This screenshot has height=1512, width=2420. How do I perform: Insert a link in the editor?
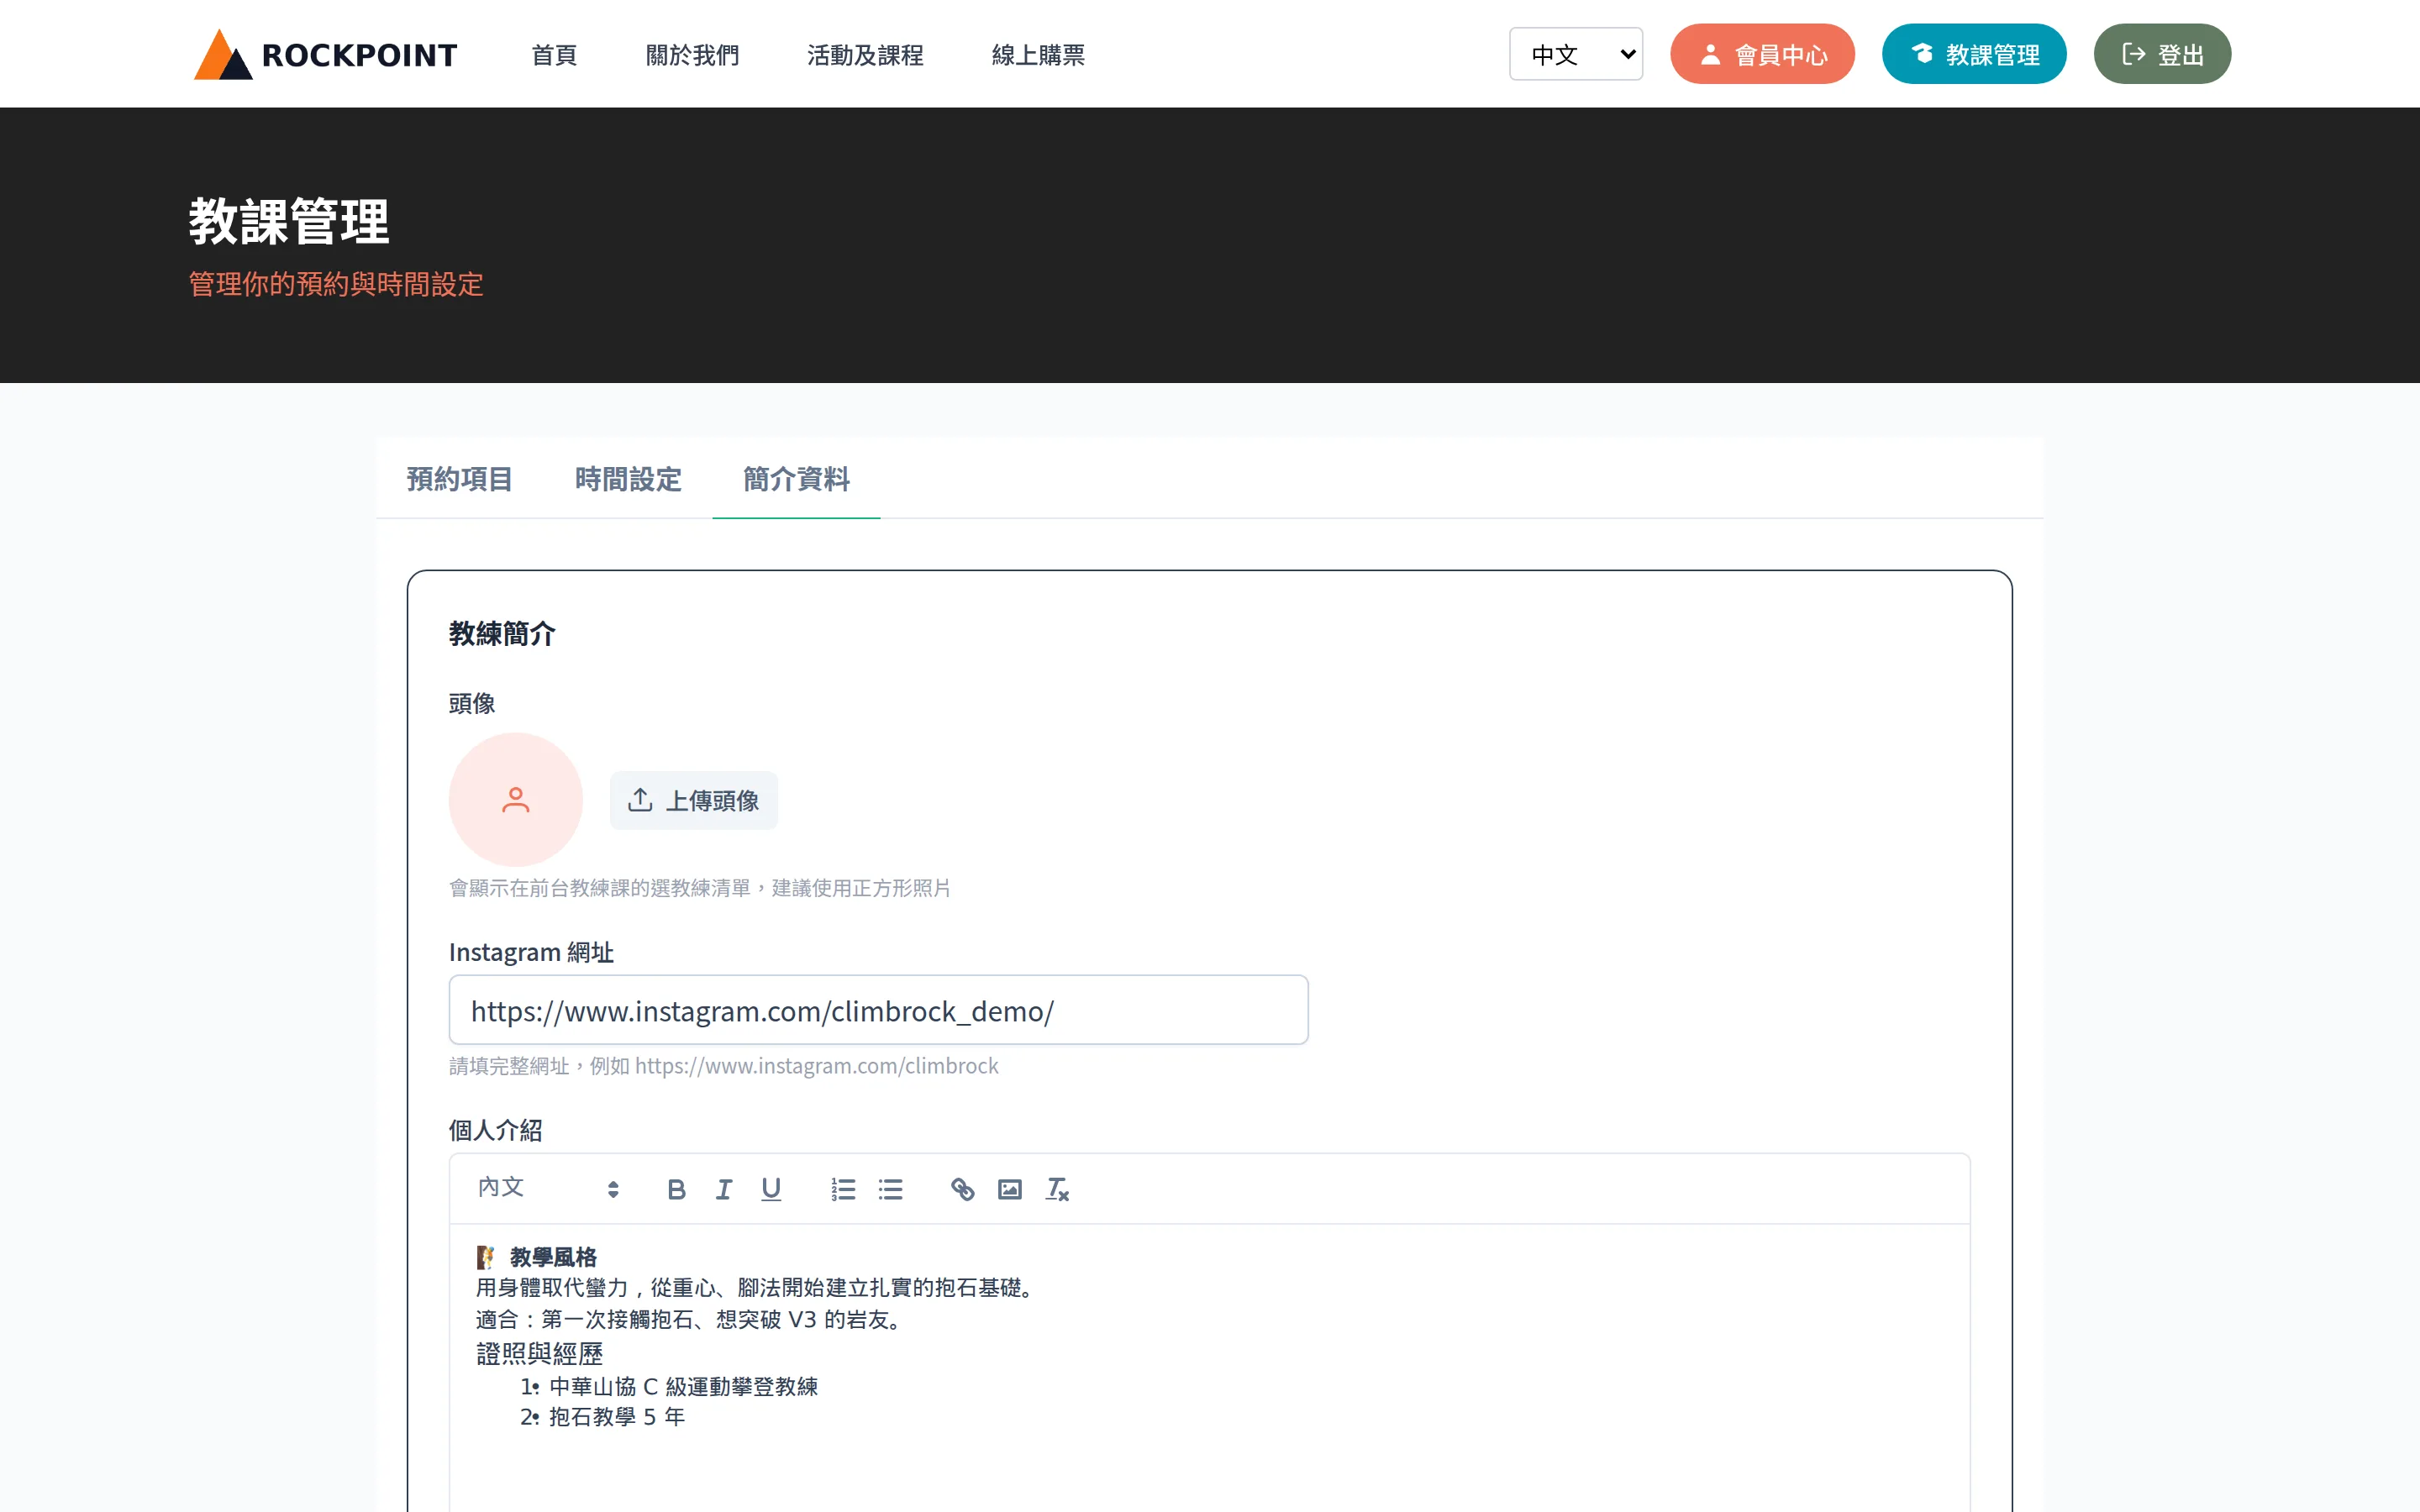click(962, 1189)
